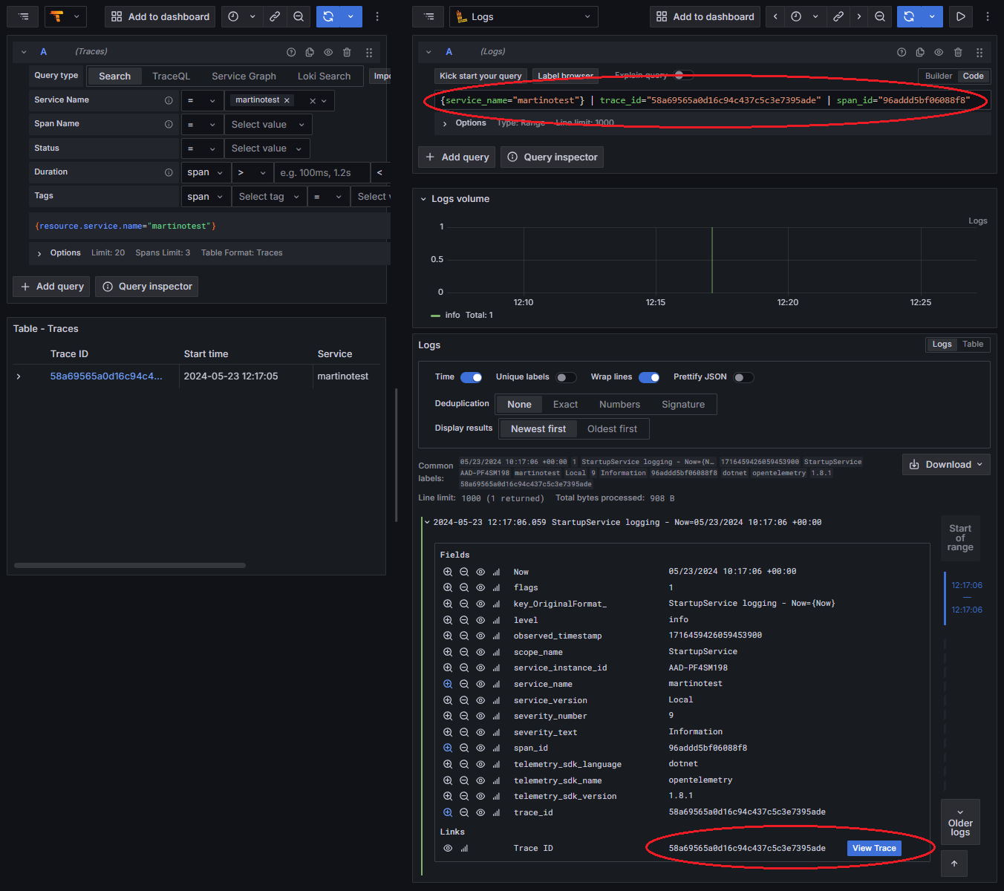Filter for value on the level field
Image resolution: width=1004 pixels, height=891 pixels.
448,620
